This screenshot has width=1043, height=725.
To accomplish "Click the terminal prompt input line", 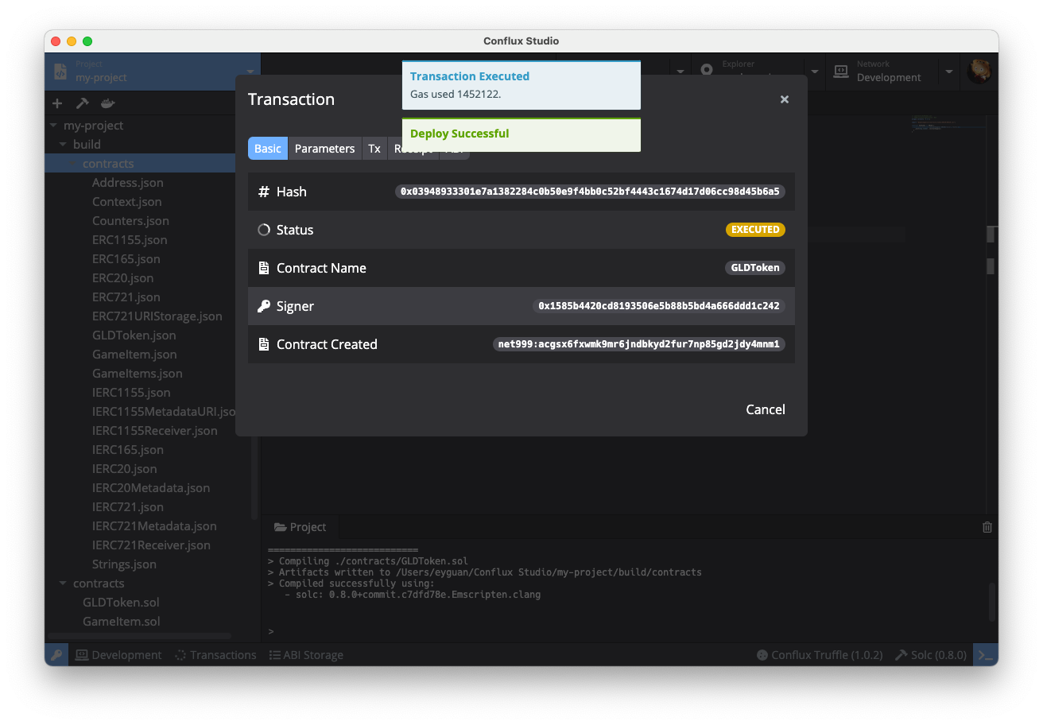I will coord(628,632).
